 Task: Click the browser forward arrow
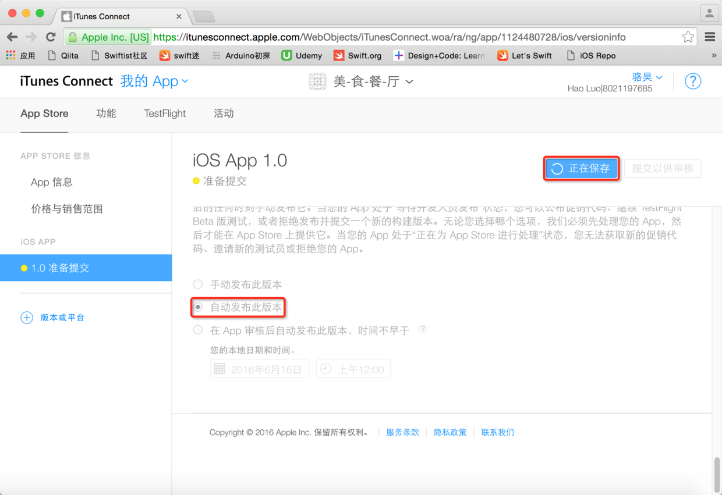[31, 37]
